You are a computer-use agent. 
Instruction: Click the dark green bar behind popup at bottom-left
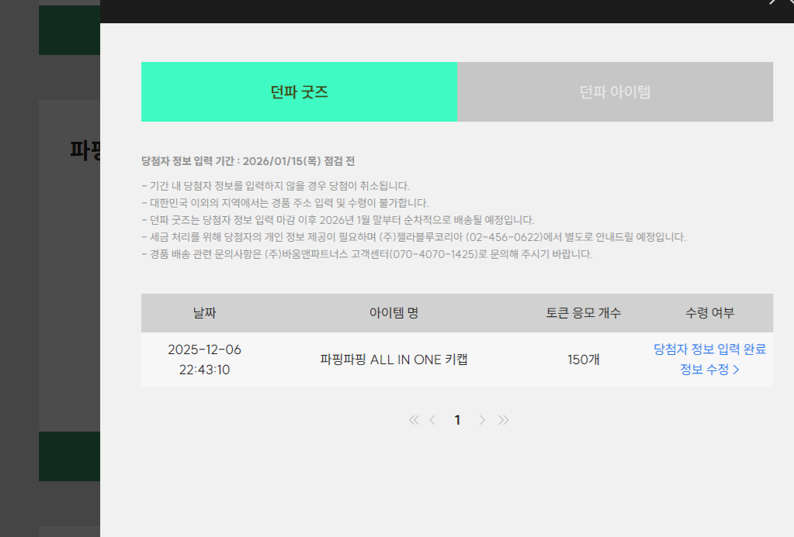[x=69, y=456]
